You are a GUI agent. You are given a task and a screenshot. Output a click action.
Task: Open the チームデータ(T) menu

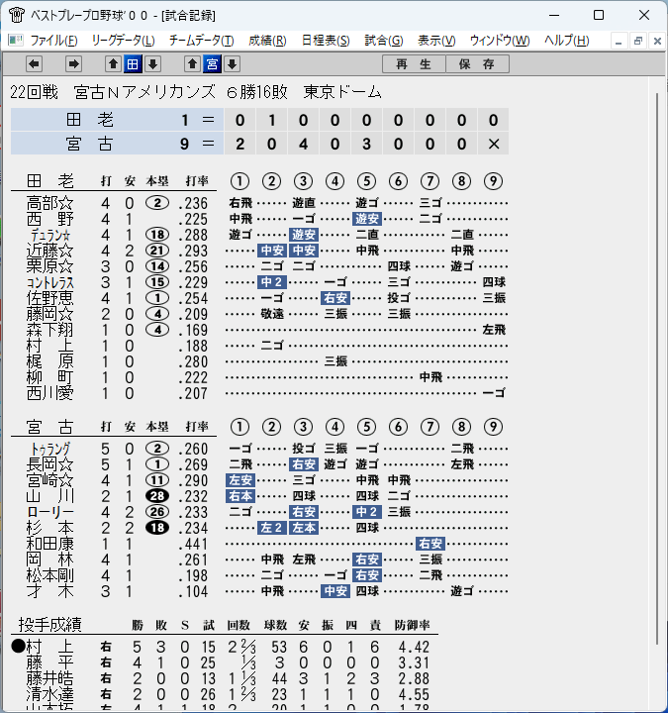(x=201, y=41)
